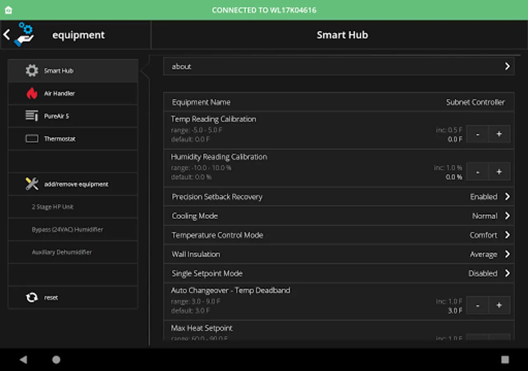Tap the Smart Hub page title
Image resolution: width=528 pixels, height=371 pixels.
(x=342, y=35)
